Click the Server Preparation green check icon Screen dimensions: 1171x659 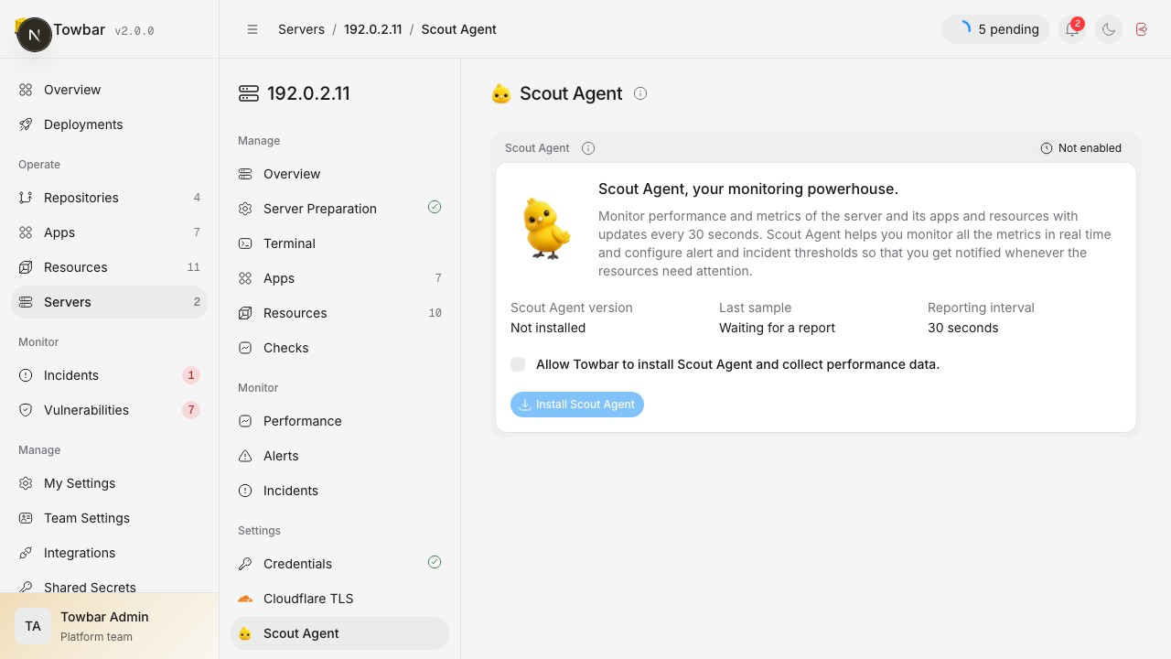point(435,207)
